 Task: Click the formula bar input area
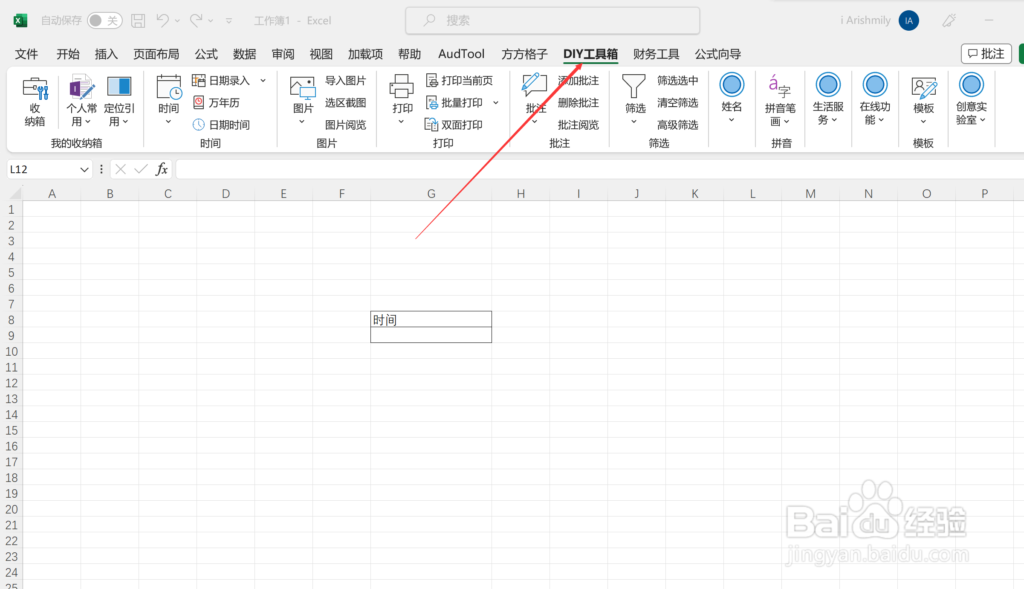tap(599, 169)
